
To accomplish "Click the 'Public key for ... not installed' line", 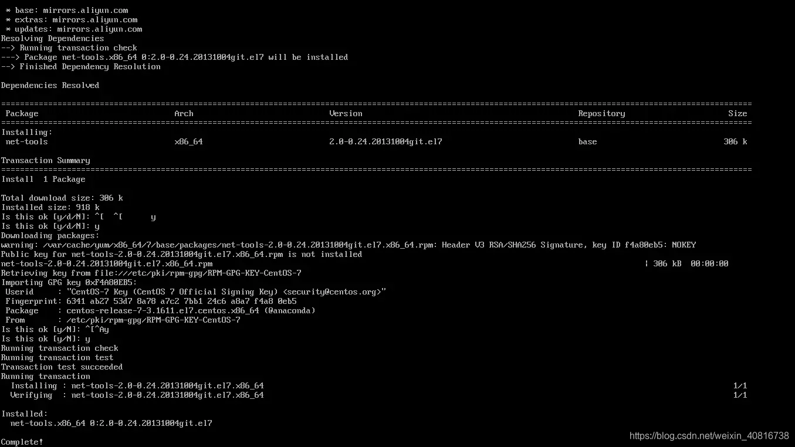I will (182, 255).
